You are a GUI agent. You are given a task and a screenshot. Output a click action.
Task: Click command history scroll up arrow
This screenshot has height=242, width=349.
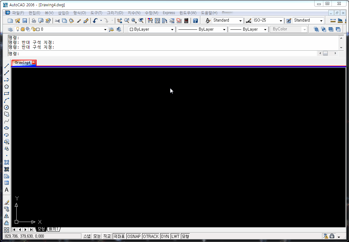pos(341,38)
